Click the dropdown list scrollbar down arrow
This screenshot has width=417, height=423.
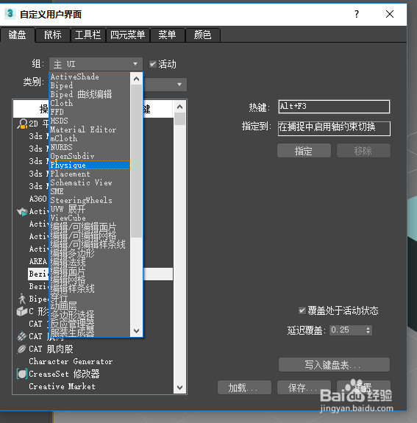(137, 331)
